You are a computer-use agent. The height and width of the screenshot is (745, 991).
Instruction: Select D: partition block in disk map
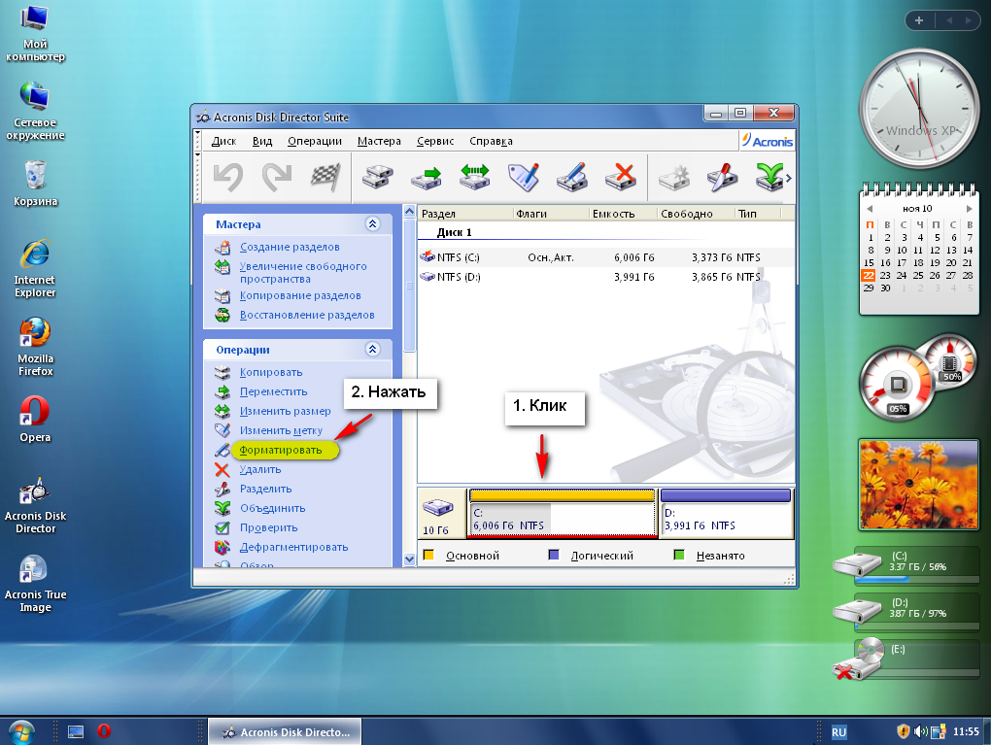(726, 513)
